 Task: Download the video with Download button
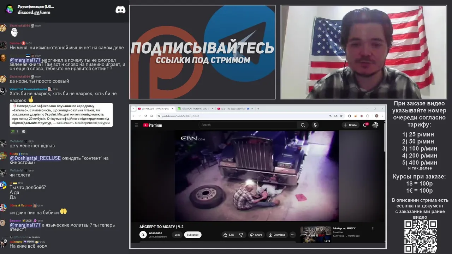click(x=276, y=235)
